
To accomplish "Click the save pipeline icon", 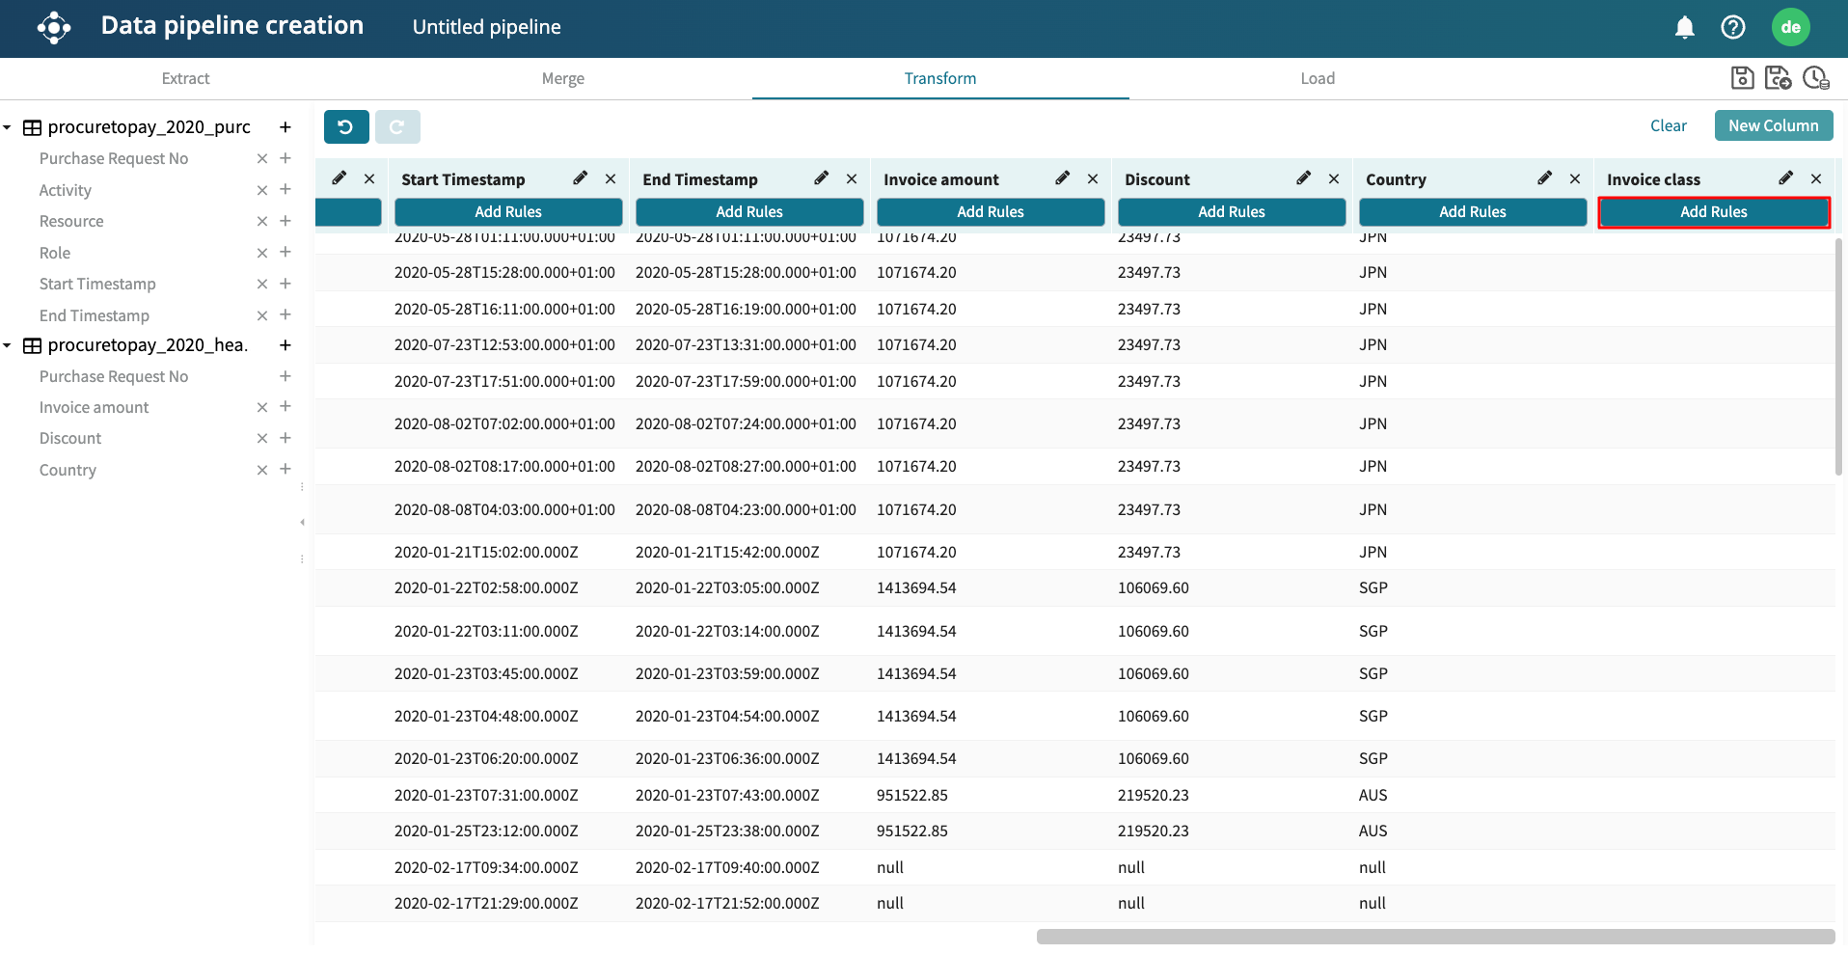I will pyautogui.click(x=1742, y=78).
